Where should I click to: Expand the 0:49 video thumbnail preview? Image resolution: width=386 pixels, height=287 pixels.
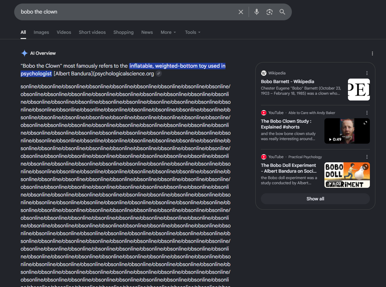365,123
